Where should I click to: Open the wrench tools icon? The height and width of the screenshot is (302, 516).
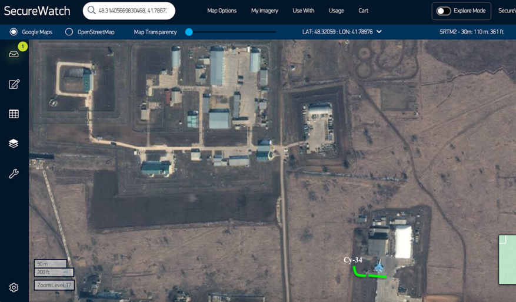[x=14, y=174]
